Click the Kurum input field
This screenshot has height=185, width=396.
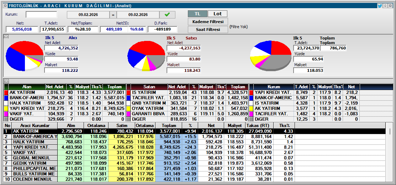41,15
